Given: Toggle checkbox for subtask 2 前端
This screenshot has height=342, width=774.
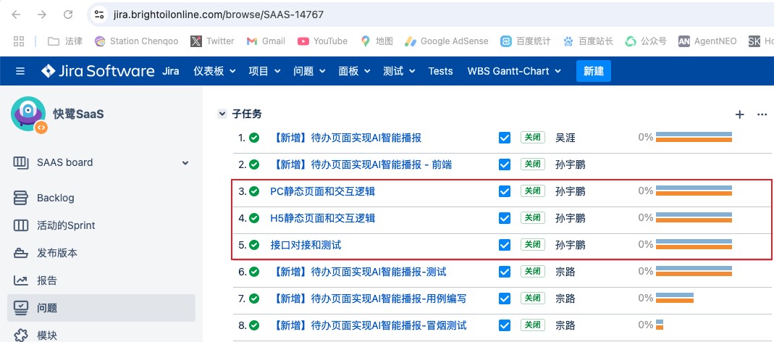Looking at the screenshot, I should coord(505,164).
